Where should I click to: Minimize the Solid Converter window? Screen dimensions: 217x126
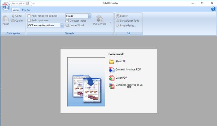pos(193,3)
